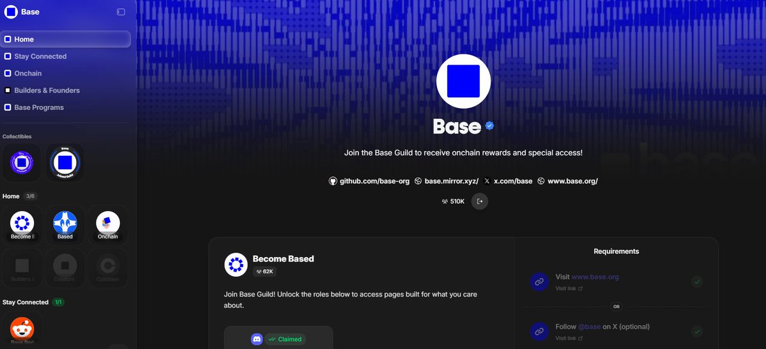Click the green Claimed badge
Screen dimensions: 766x349
pos(286,339)
